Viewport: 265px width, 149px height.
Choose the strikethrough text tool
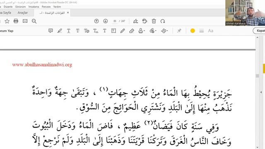[77, 31]
